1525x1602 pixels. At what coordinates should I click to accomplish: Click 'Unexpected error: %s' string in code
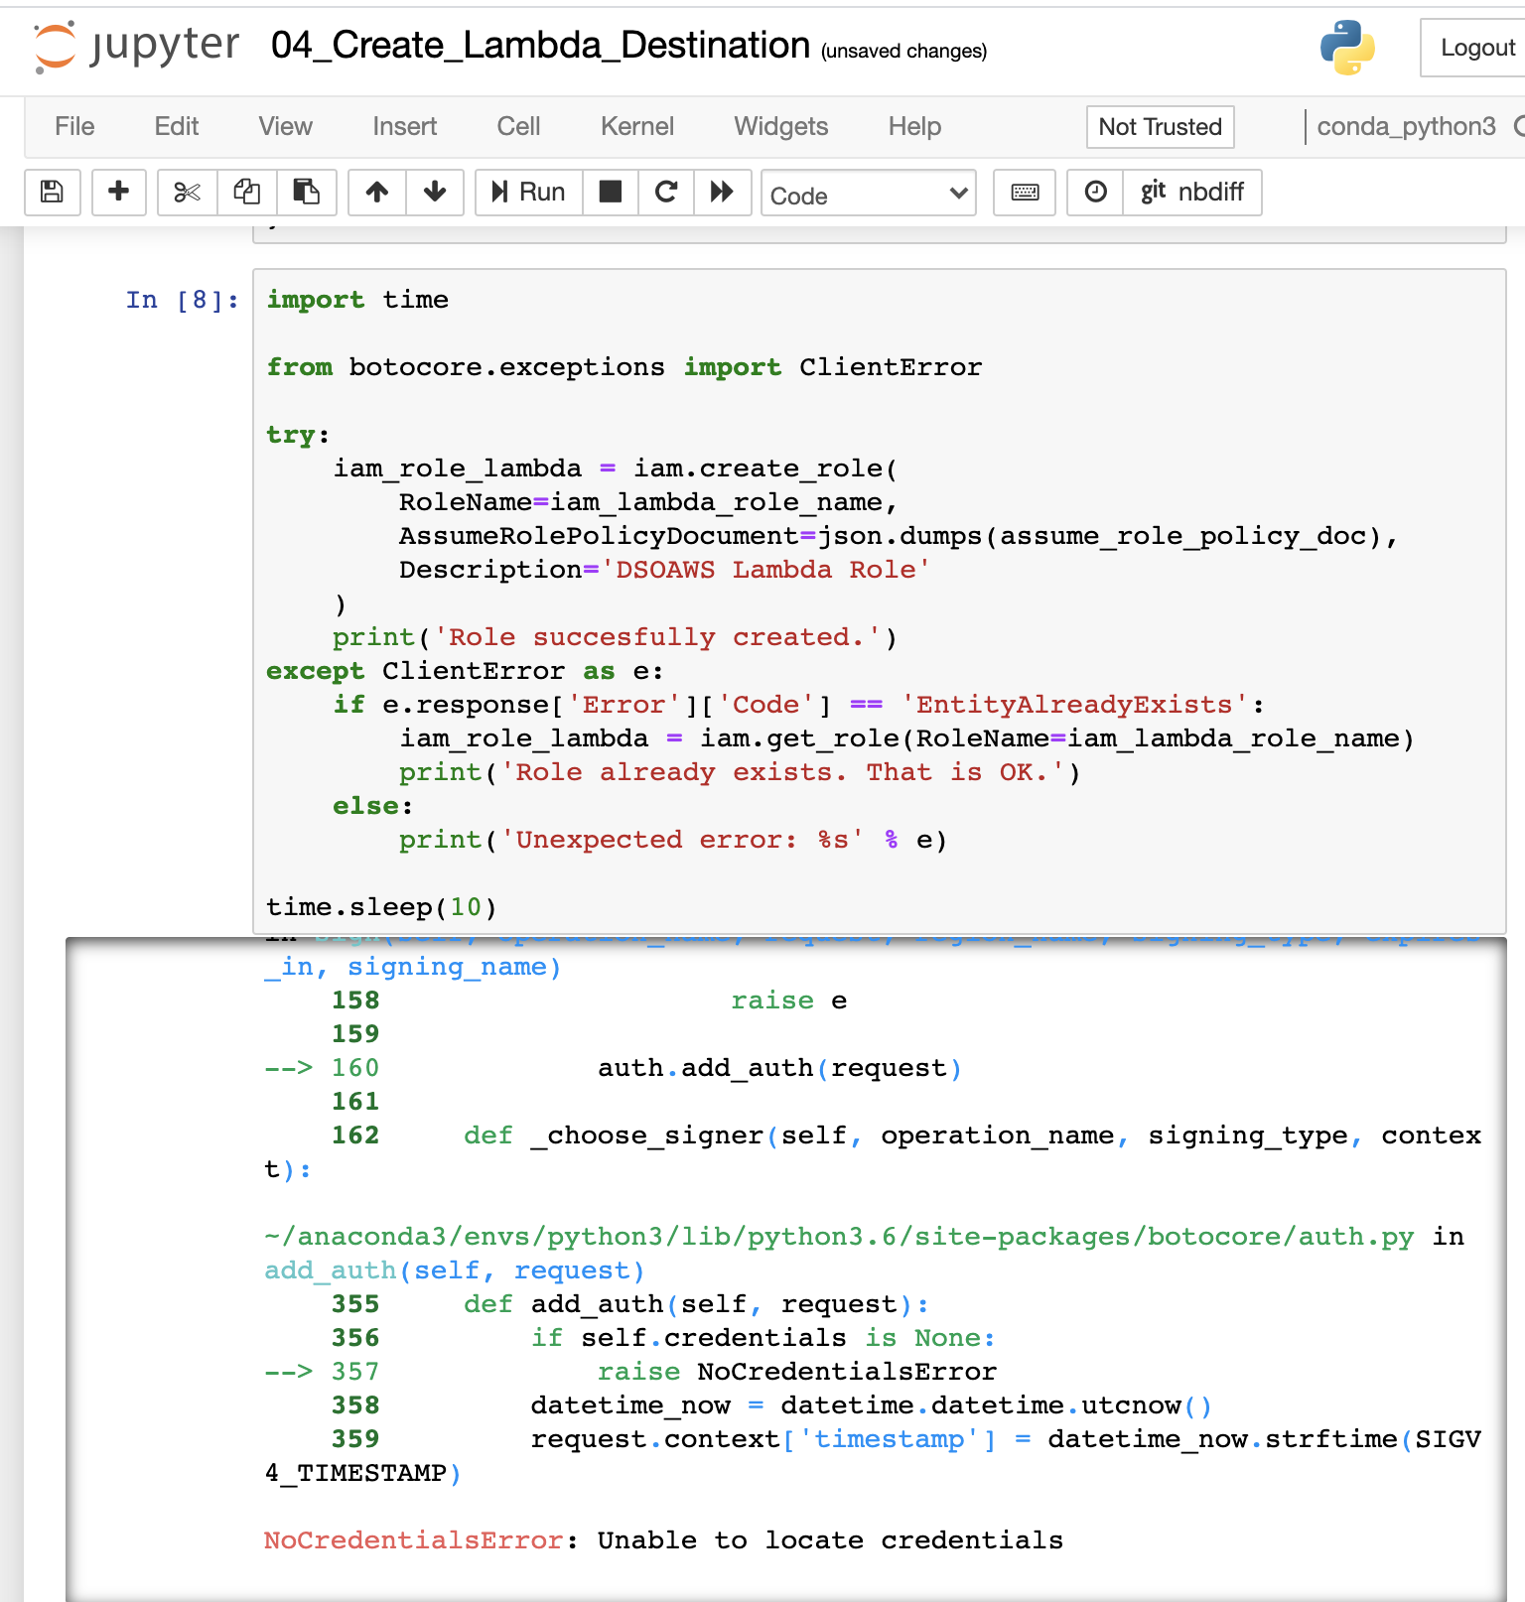pos(682,840)
